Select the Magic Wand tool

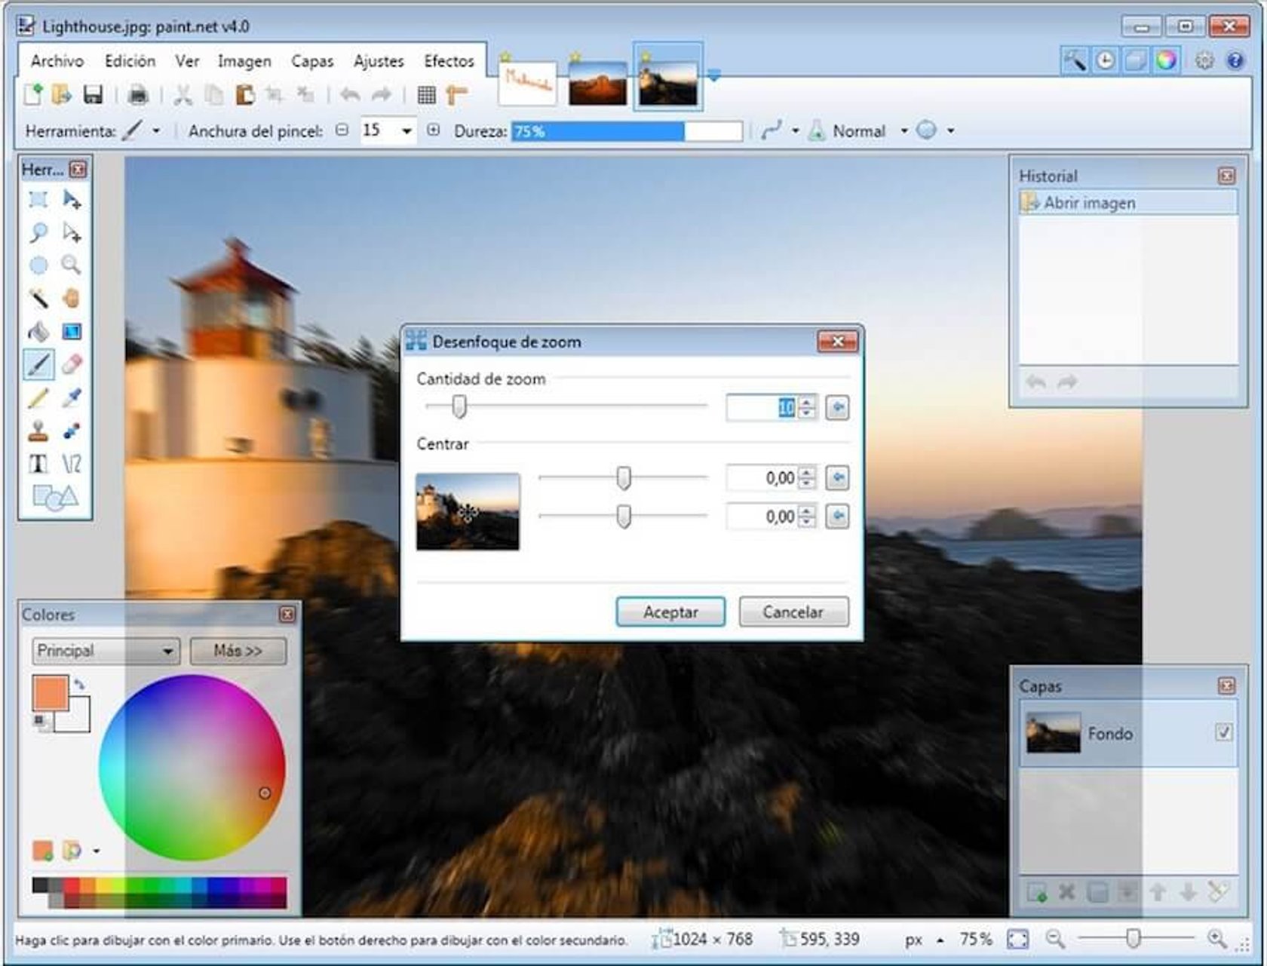point(38,297)
